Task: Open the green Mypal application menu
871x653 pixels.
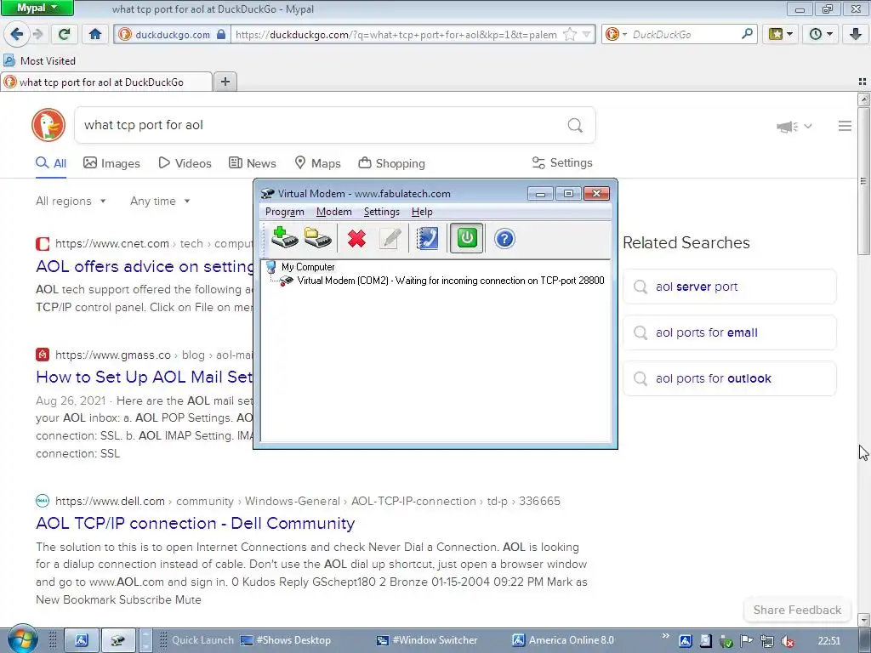Action: point(37,8)
